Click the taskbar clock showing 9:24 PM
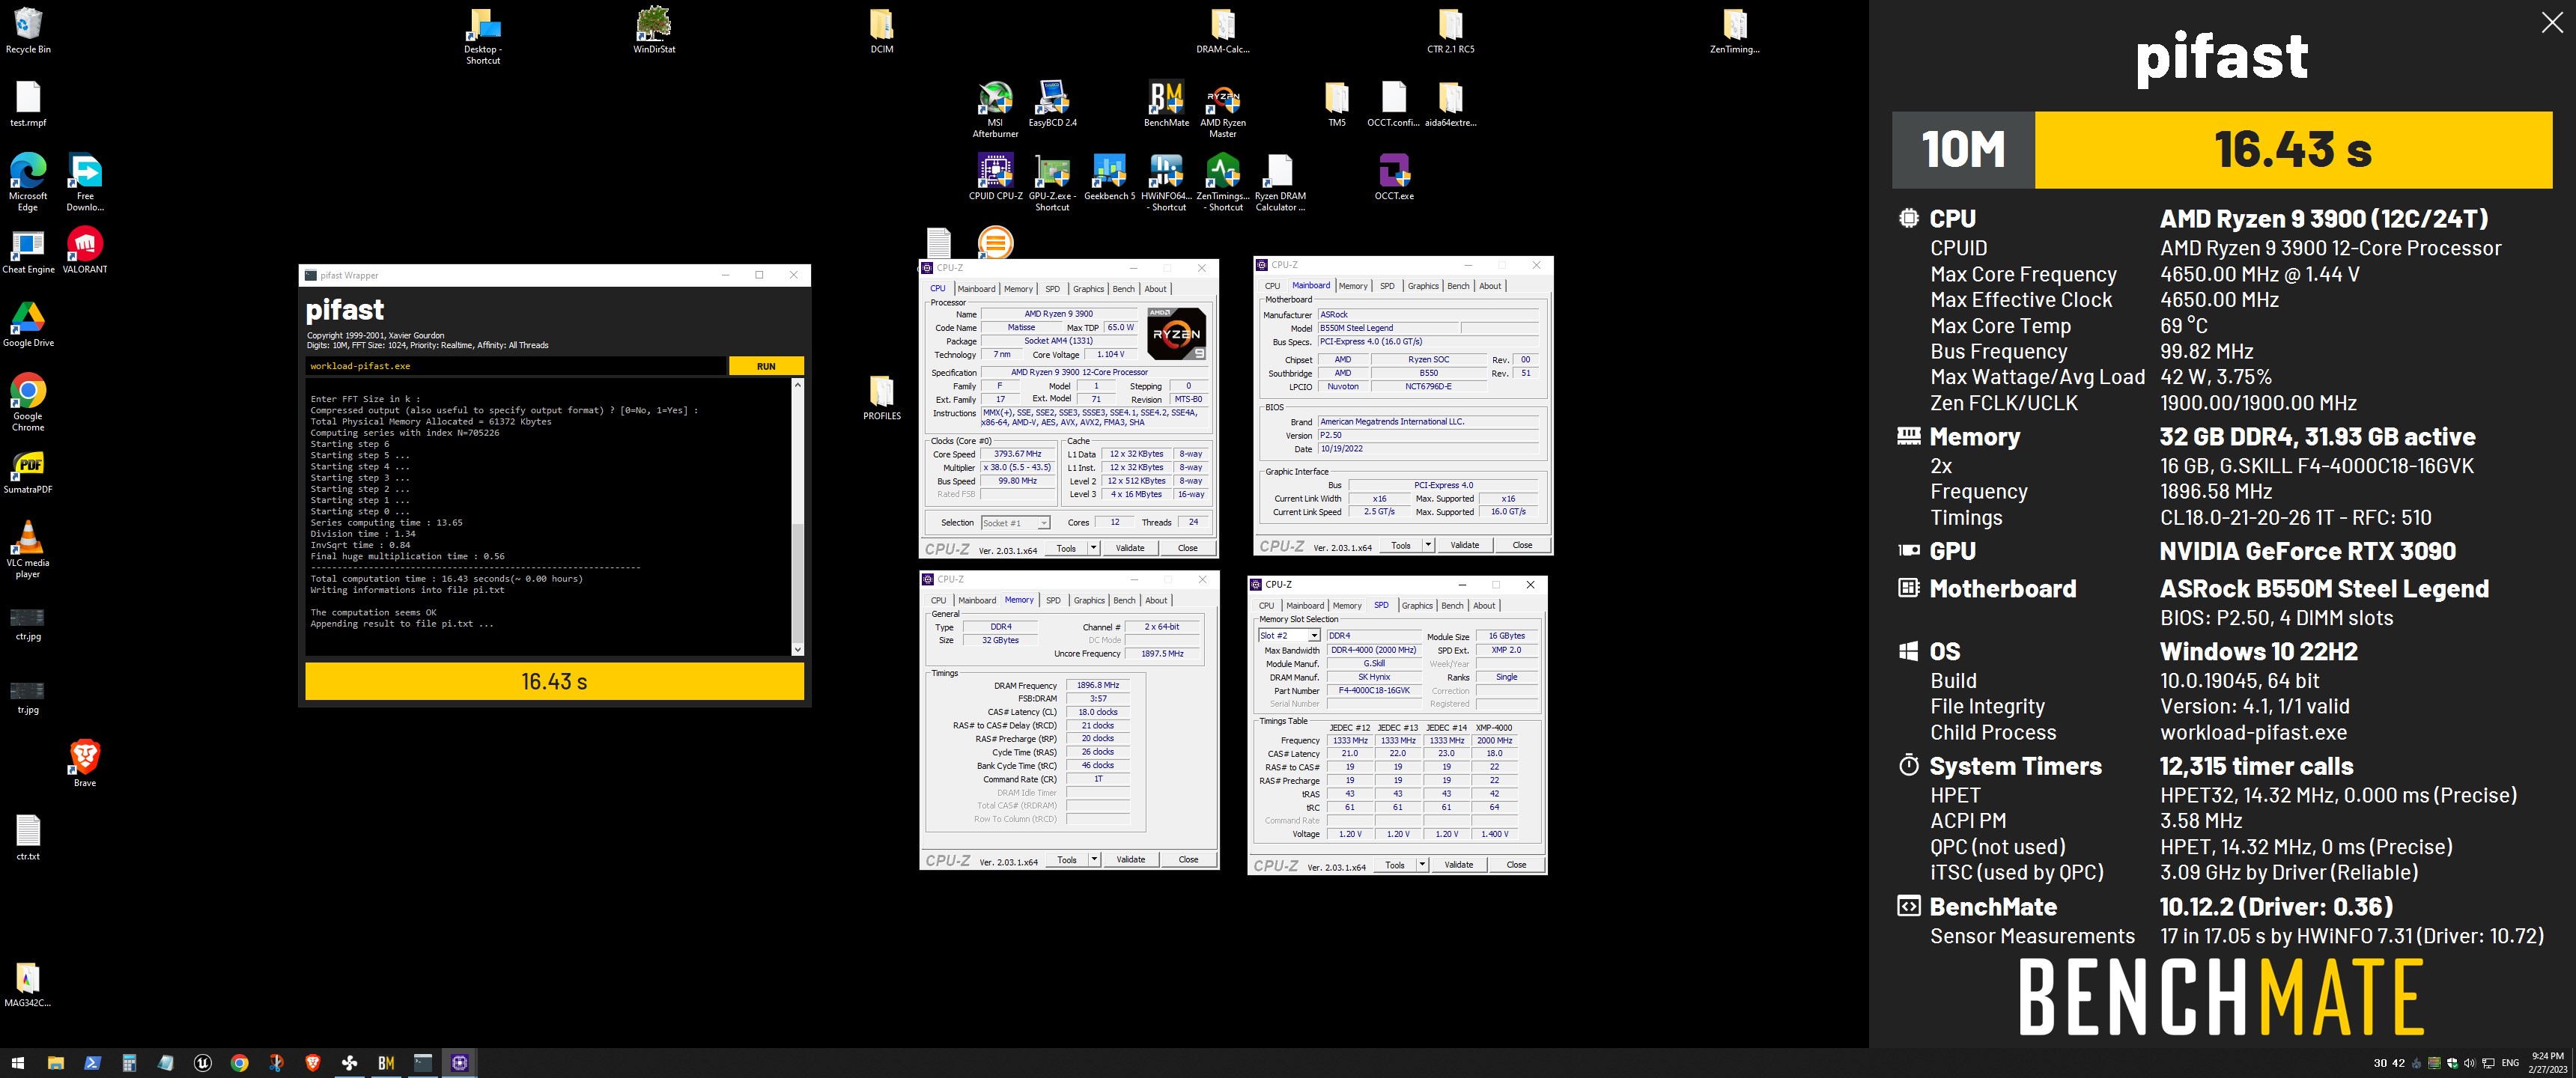This screenshot has width=2576, height=1078. pyautogui.click(x=2547, y=1063)
